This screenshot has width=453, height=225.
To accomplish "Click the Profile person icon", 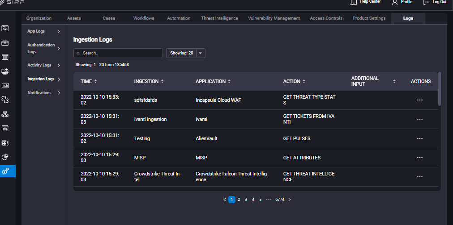I will (x=395, y=2).
